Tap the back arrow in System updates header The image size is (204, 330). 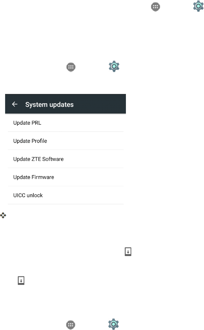(x=15, y=104)
